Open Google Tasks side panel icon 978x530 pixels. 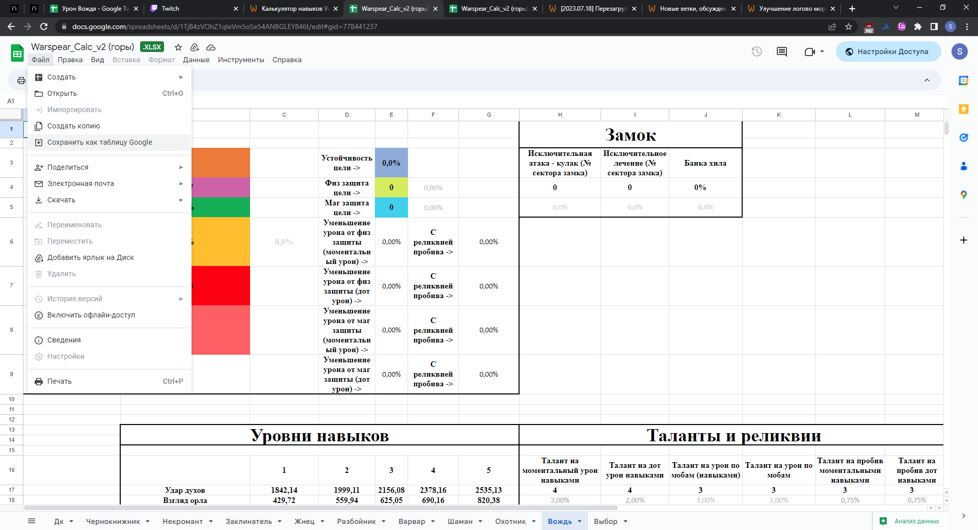(963, 138)
